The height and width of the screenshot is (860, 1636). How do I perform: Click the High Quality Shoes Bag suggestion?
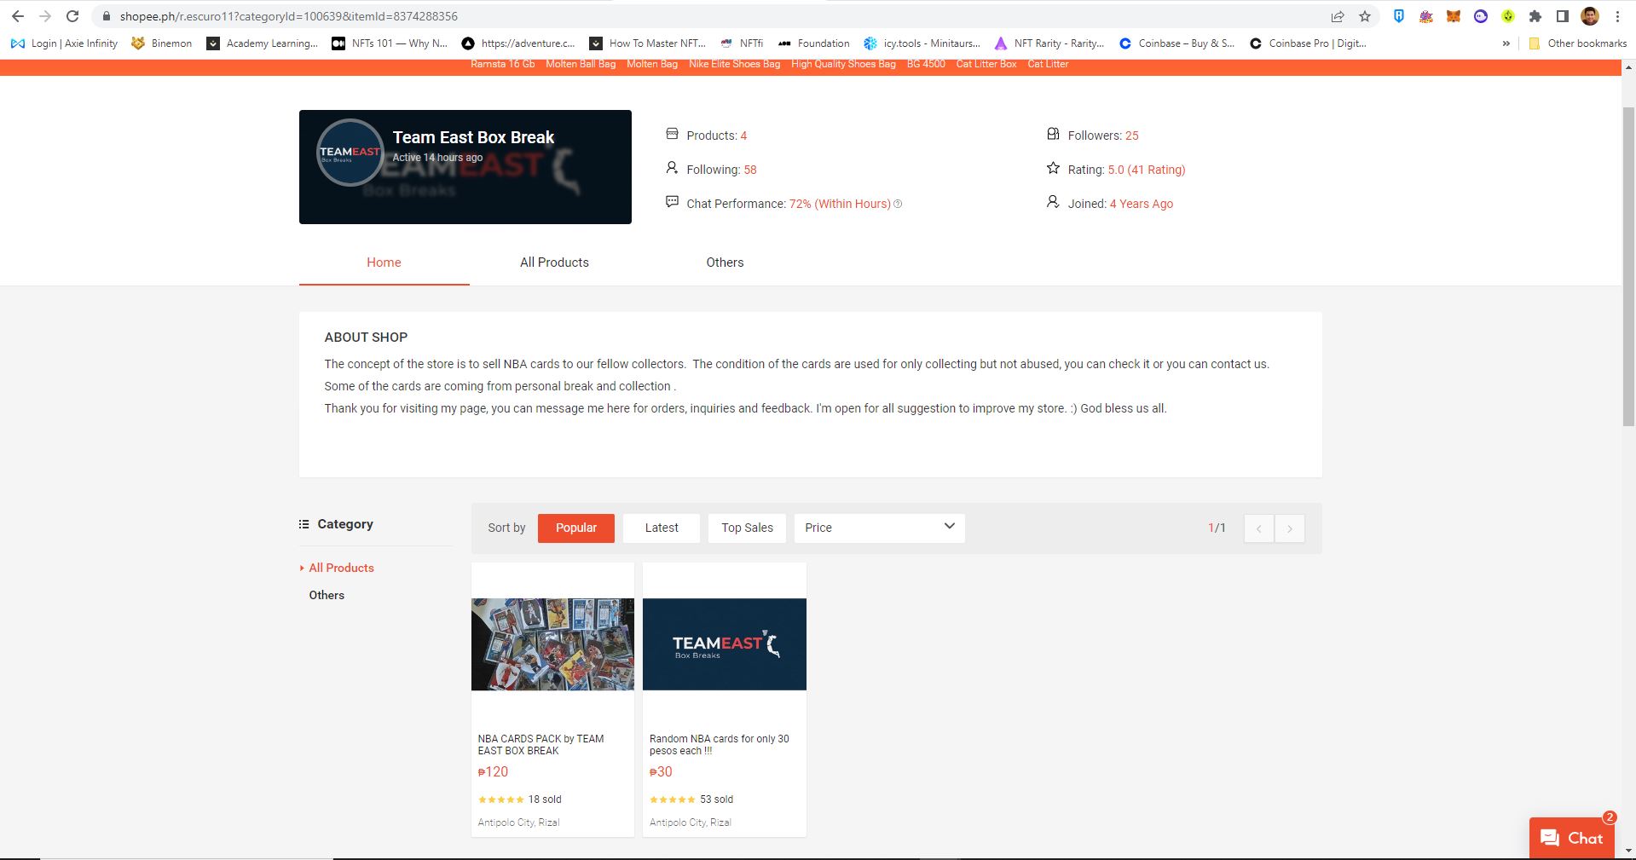843,64
